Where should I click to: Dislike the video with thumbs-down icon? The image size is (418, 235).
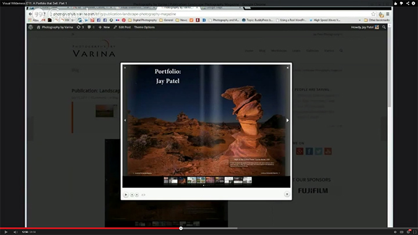[x=402, y=3]
